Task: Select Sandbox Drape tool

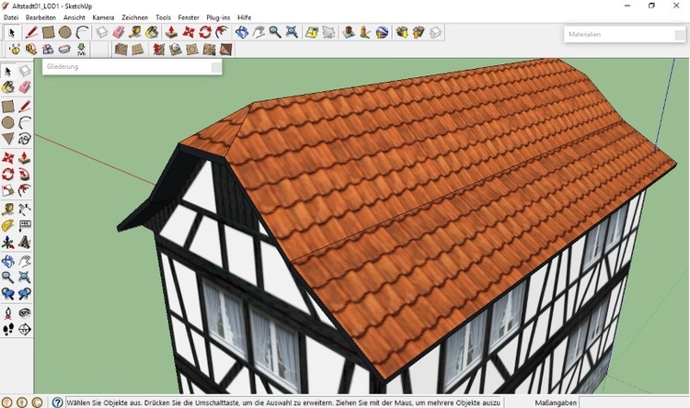Action: 192,50
